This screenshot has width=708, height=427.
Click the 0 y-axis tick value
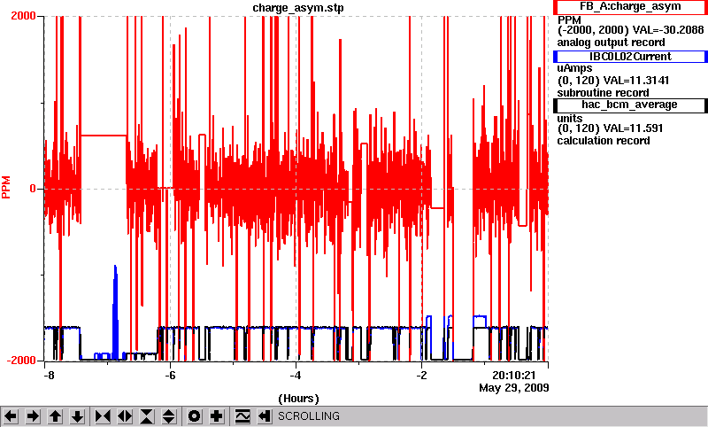point(33,189)
